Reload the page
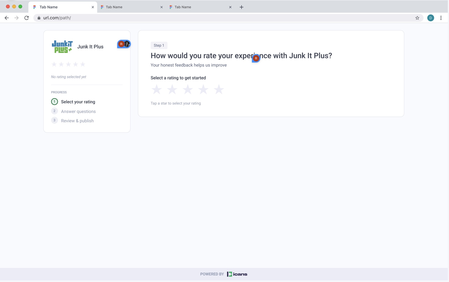This screenshot has height=282, width=449. pyautogui.click(x=26, y=18)
